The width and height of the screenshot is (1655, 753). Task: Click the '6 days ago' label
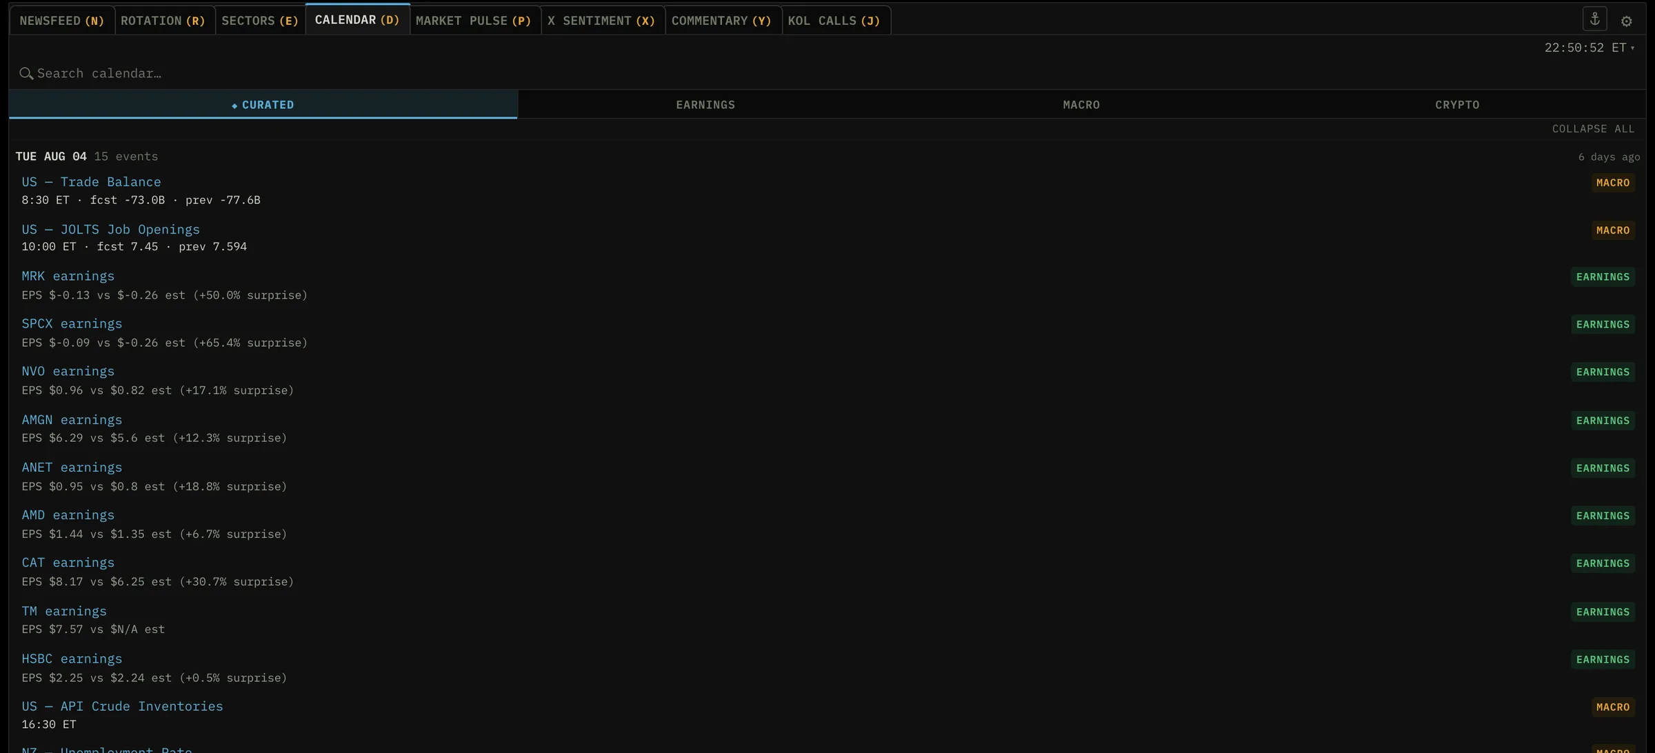1609,157
